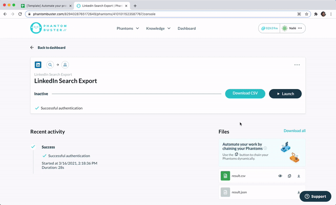Close the Template Automate your pros tab
Image resolution: width=336 pixels, height=205 pixels.
[70, 6]
